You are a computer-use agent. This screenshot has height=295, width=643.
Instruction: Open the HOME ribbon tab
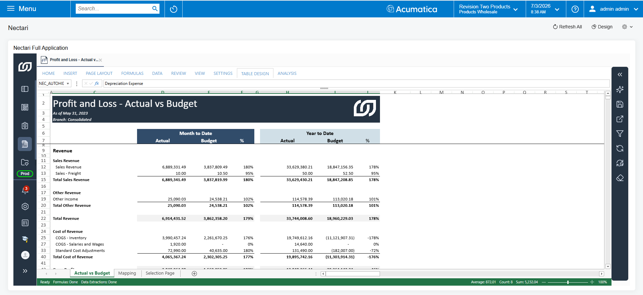(49, 73)
